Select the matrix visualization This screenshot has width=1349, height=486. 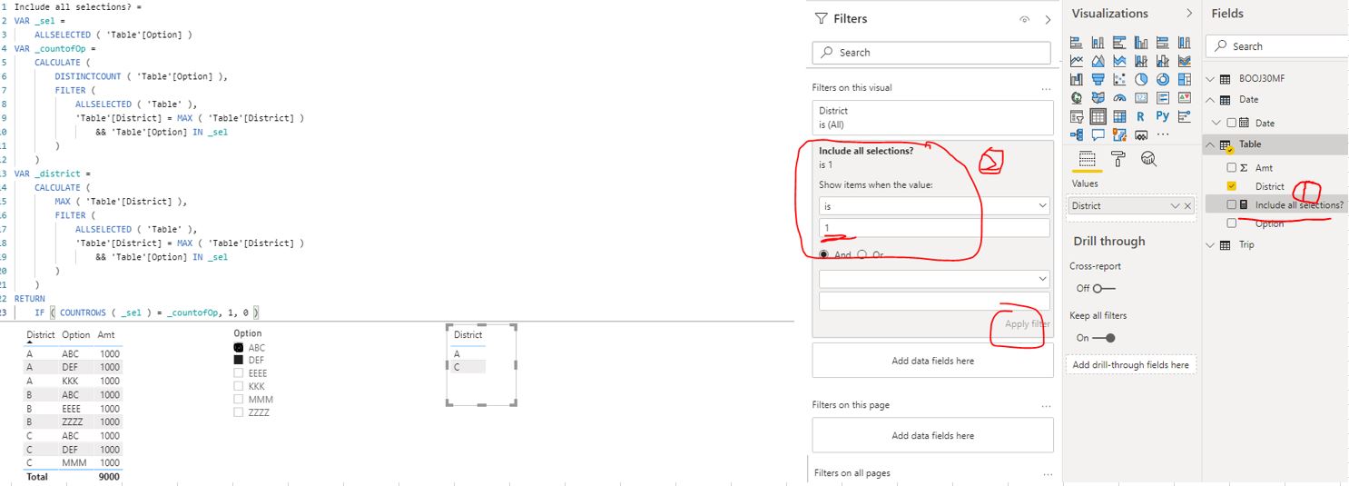tap(1119, 116)
